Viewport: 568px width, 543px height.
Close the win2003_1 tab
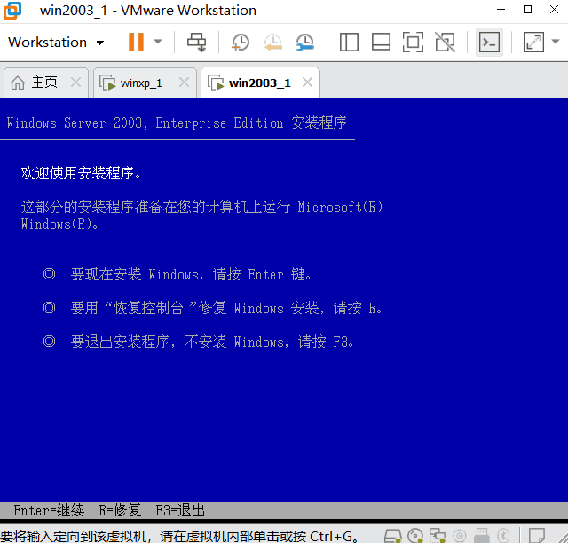307,83
